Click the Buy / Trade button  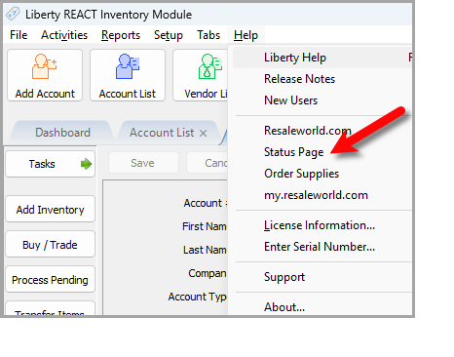[x=50, y=245]
